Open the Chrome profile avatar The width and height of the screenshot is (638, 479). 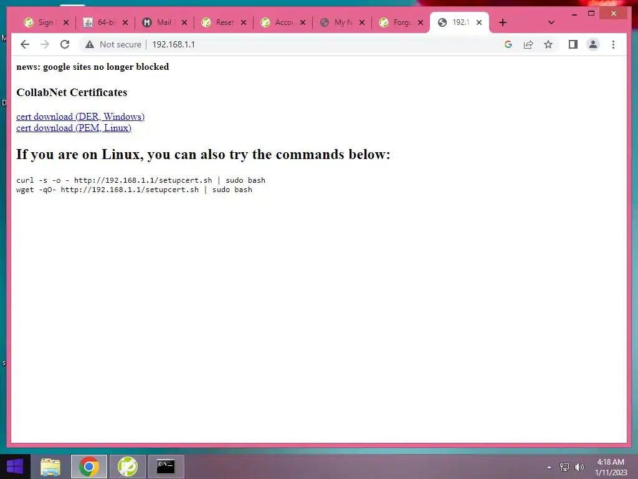(593, 44)
